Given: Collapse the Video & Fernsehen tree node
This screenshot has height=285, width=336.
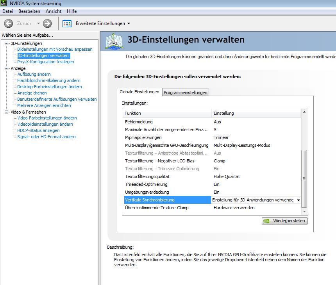Looking at the screenshot, I should coord(6,112).
